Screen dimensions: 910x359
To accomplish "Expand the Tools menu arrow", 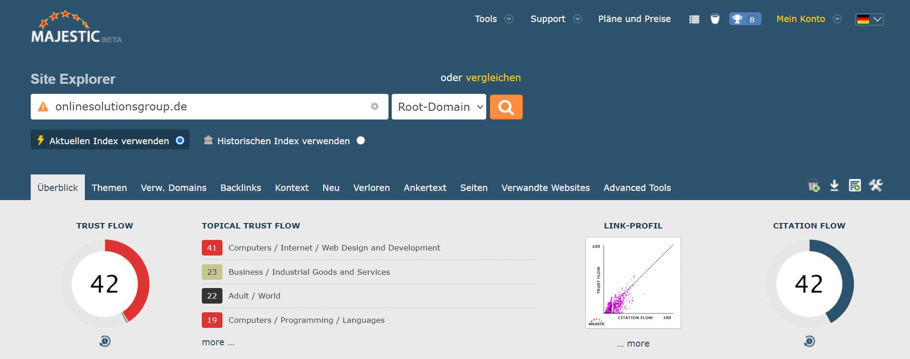I will point(509,19).
